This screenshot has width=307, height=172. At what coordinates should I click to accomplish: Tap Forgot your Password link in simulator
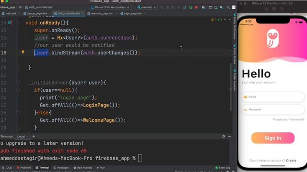point(288,119)
